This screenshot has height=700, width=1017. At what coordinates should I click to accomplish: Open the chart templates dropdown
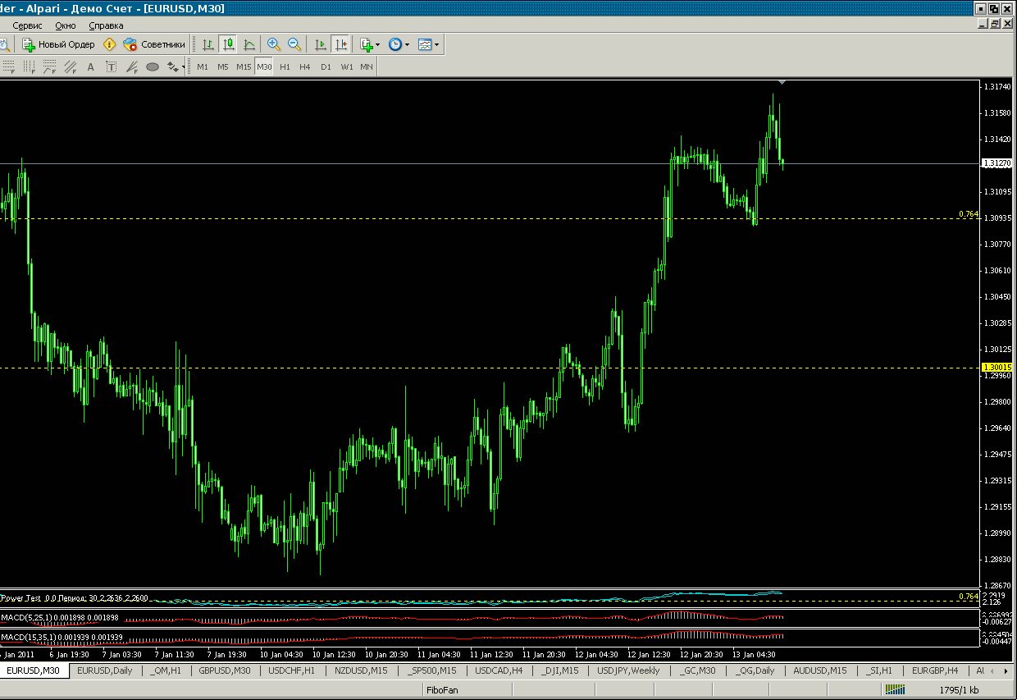(x=428, y=44)
